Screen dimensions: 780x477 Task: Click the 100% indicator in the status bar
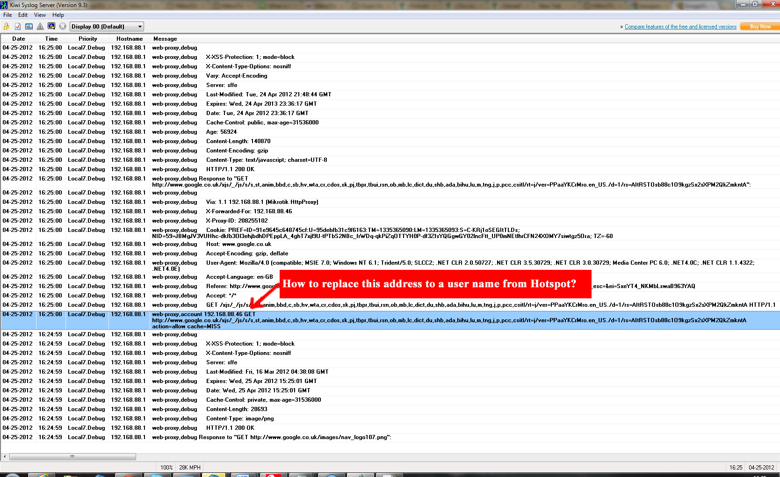tap(166, 467)
